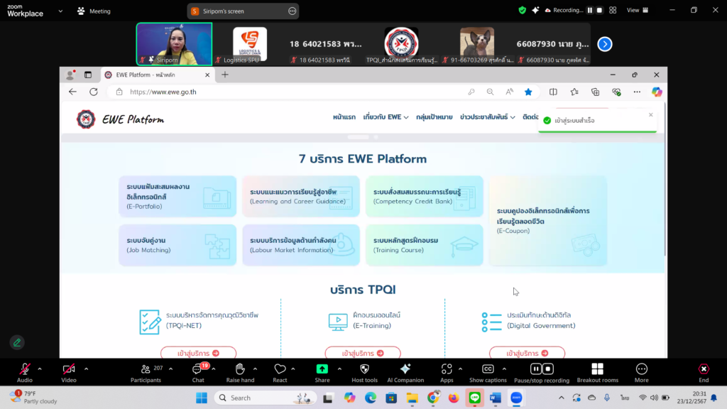
Task: Open React emoji menu
Action: [280, 372]
